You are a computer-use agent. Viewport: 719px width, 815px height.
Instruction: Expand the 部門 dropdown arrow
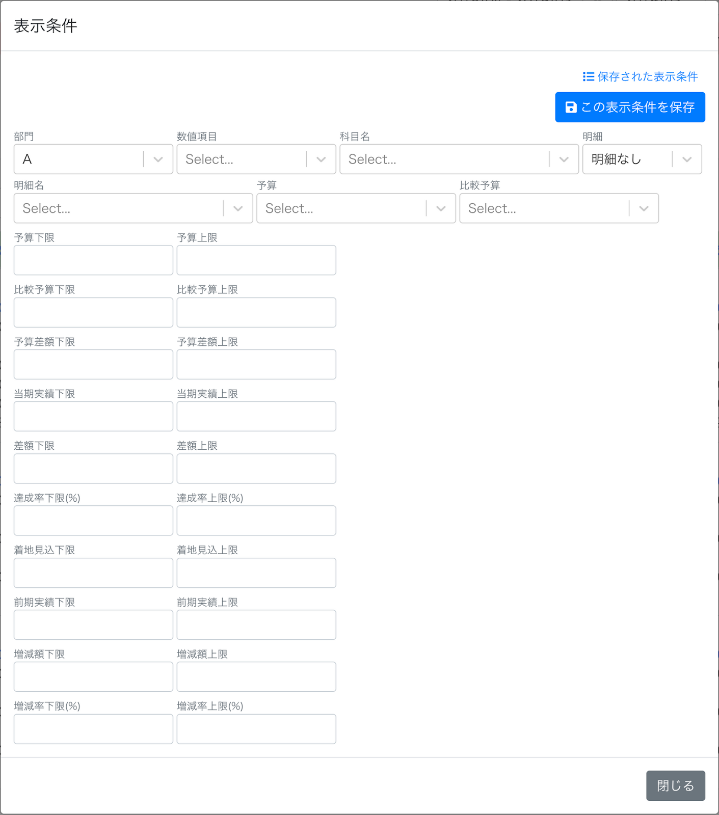(158, 159)
